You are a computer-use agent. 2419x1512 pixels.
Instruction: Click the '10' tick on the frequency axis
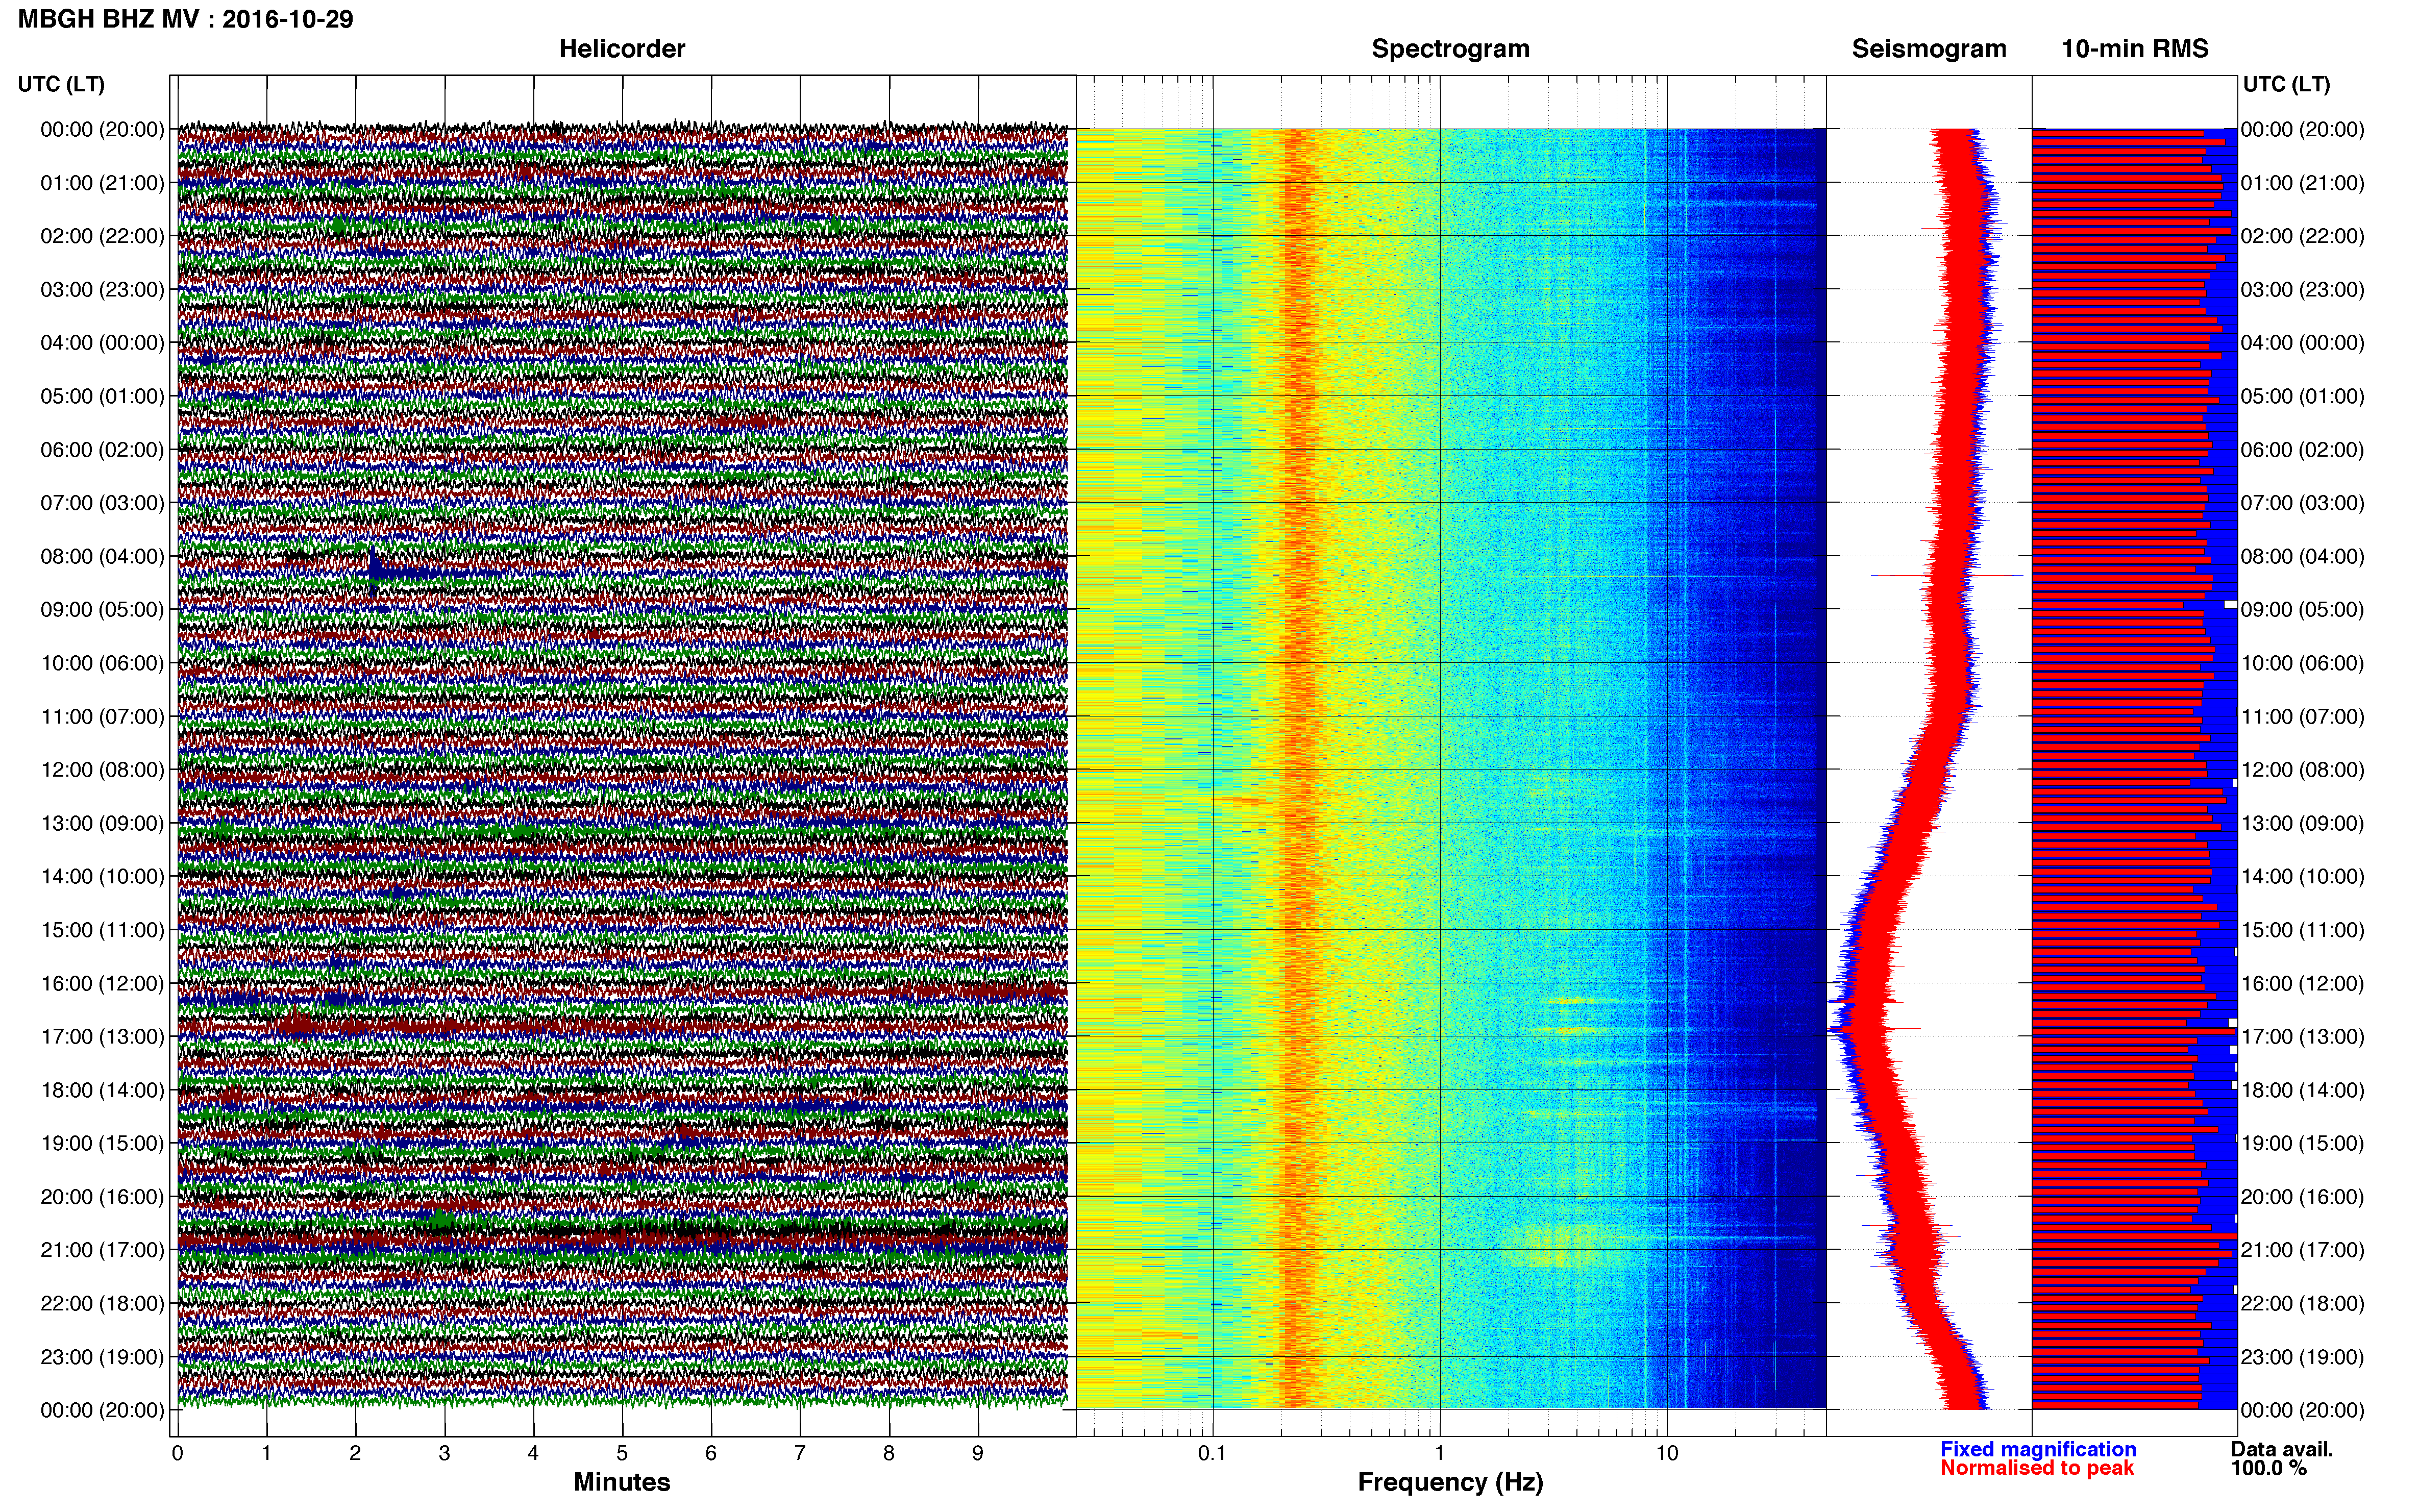coord(1667,1453)
